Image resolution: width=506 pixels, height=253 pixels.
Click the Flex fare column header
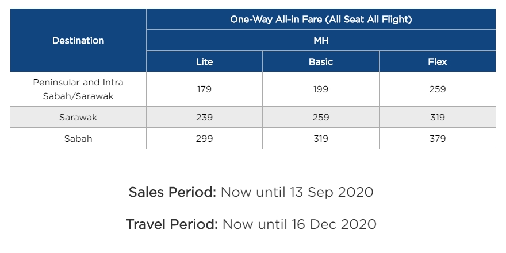click(x=437, y=62)
